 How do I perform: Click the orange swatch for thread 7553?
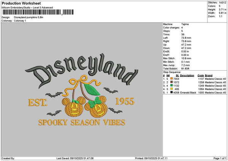coord(172,79)
